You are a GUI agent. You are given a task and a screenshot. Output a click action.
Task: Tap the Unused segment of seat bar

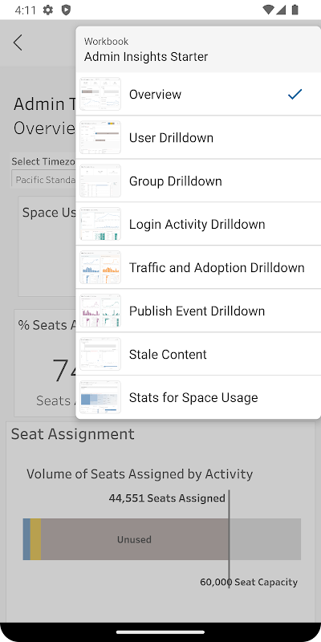click(135, 539)
